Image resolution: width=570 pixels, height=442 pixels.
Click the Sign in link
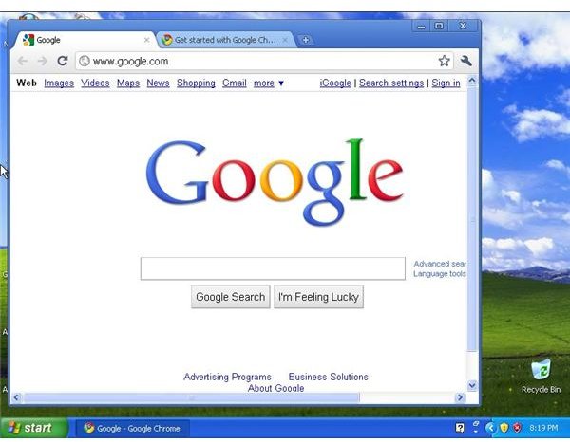click(x=446, y=83)
